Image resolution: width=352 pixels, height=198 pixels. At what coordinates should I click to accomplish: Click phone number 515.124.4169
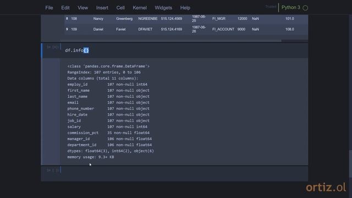pyautogui.click(x=171, y=29)
